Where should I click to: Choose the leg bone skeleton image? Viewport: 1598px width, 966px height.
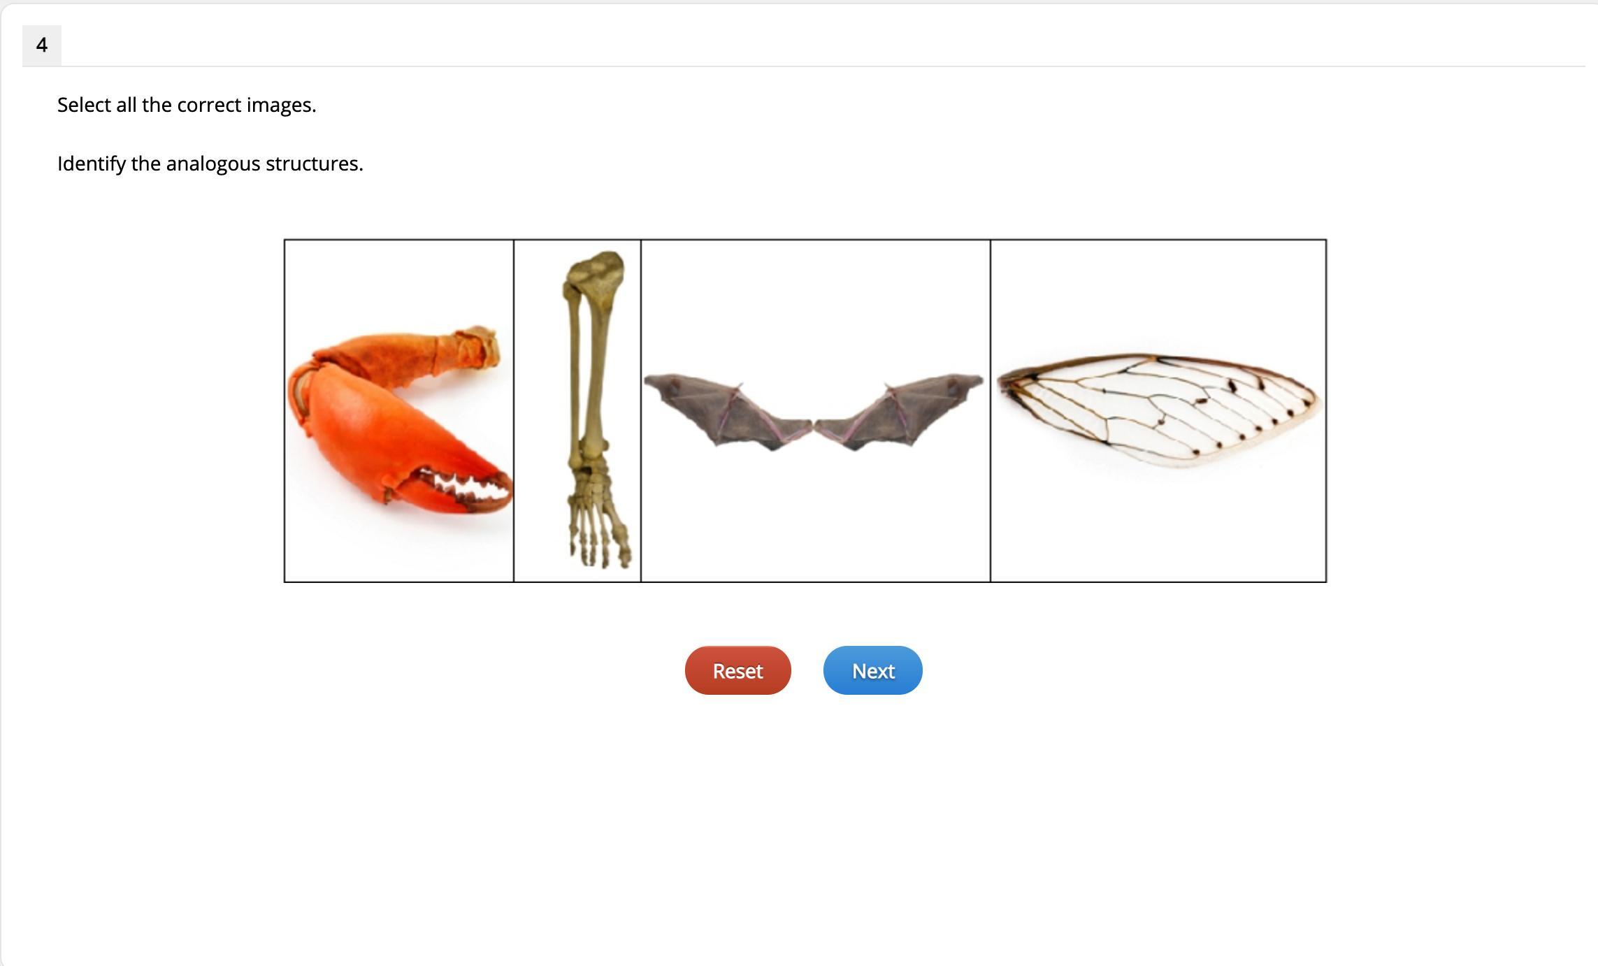click(x=577, y=411)
